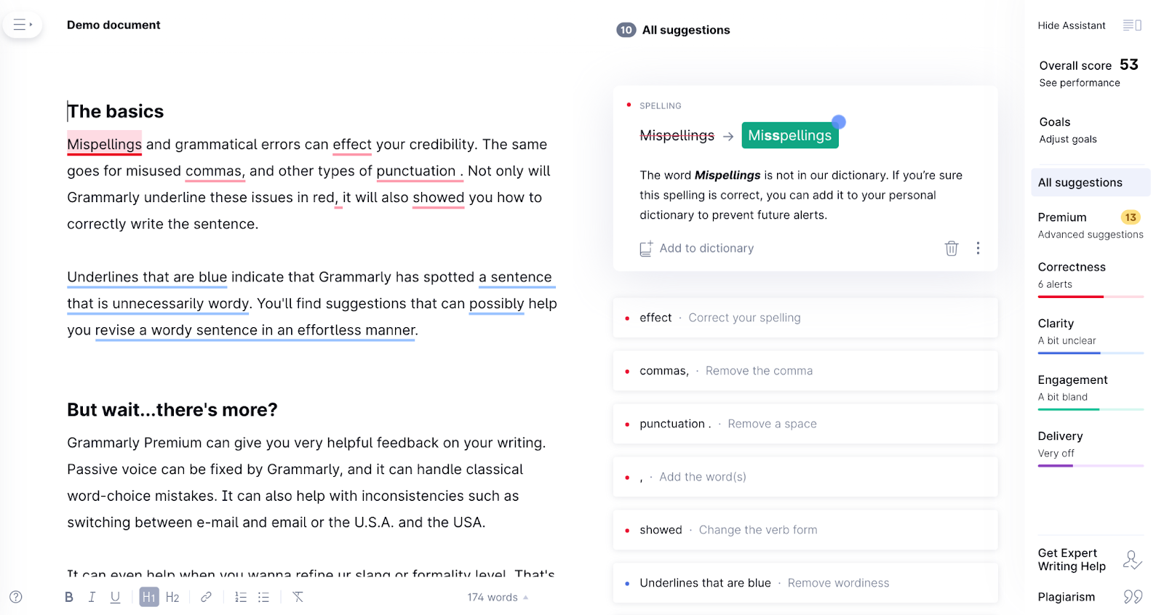This screenshot has width=1164, height=615.
Task: Clear formatting with the clear-format icon
Action: coord(298,596)
